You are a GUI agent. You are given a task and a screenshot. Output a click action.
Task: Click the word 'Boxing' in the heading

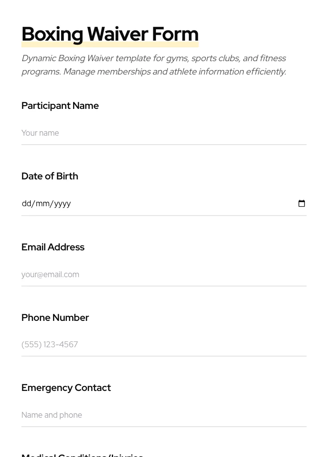pyautogui.click(x=52, y=34)
